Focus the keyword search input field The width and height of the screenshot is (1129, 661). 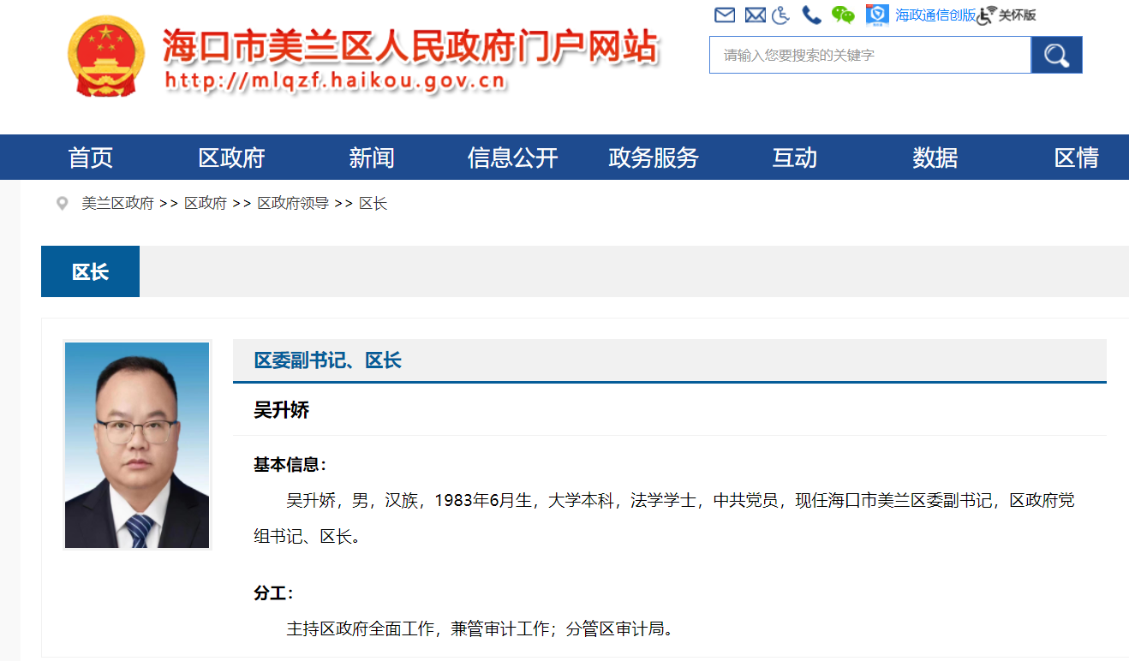(869, 55)
